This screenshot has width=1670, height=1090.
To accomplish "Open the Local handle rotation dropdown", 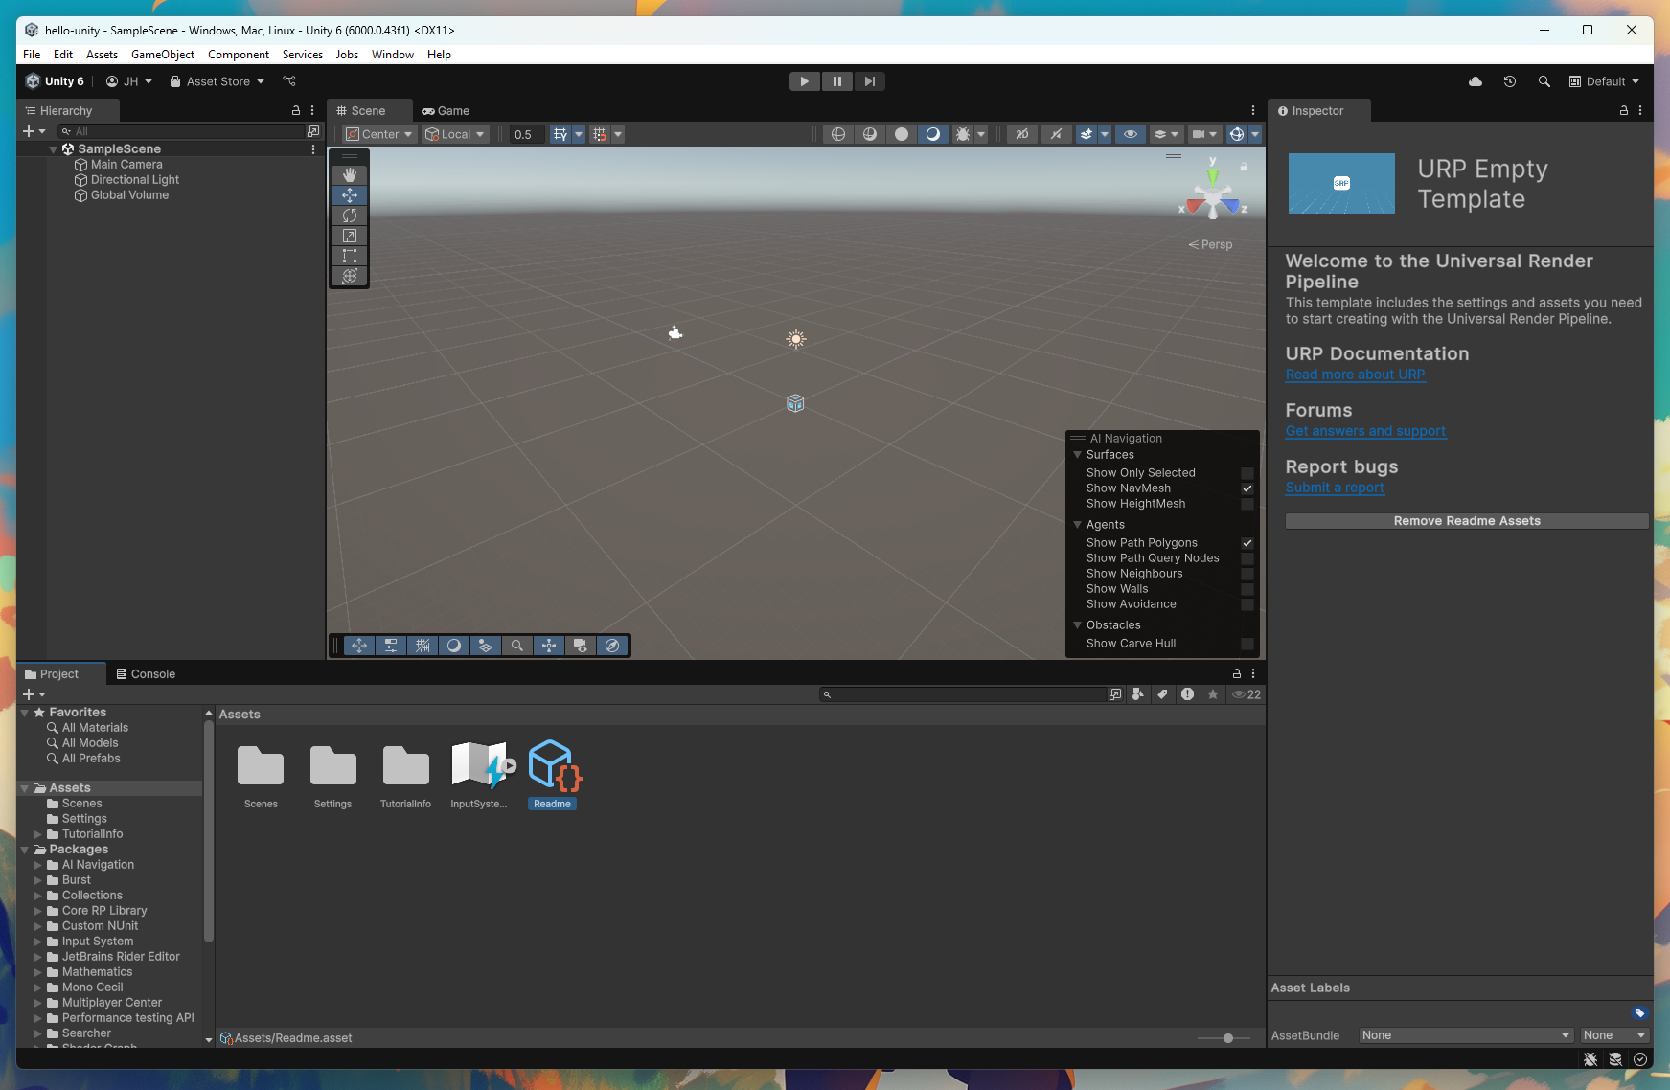I will pos(455,134).
